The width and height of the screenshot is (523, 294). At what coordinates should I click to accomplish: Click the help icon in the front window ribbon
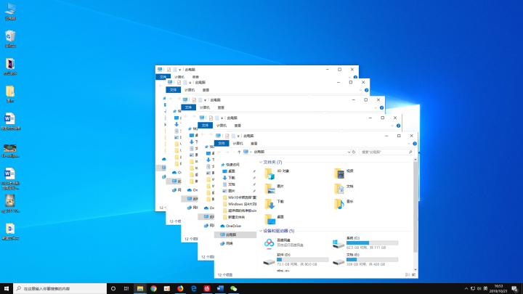pos(415,144)
